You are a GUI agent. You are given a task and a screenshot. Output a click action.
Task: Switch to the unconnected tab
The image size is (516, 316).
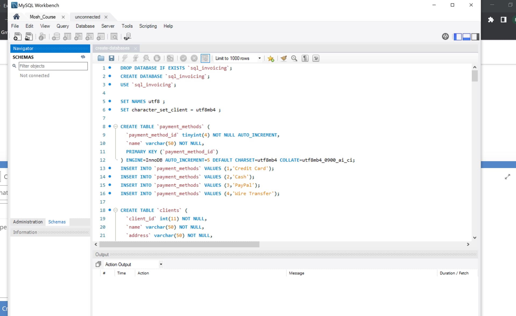pyautogui.click(x=87, y=17)
